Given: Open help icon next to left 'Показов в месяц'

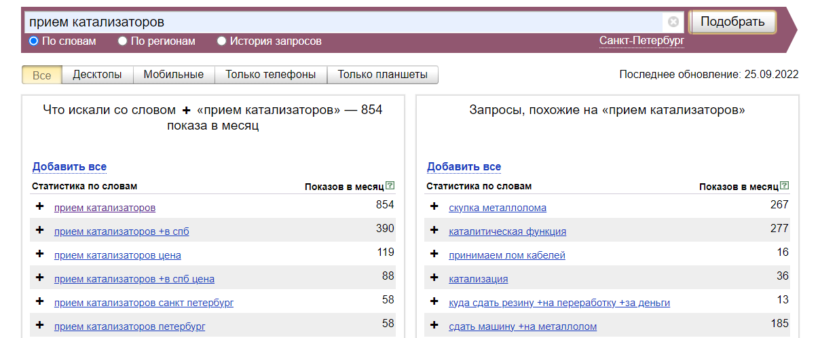Looking at the screenshot, I should click(390, 185).
